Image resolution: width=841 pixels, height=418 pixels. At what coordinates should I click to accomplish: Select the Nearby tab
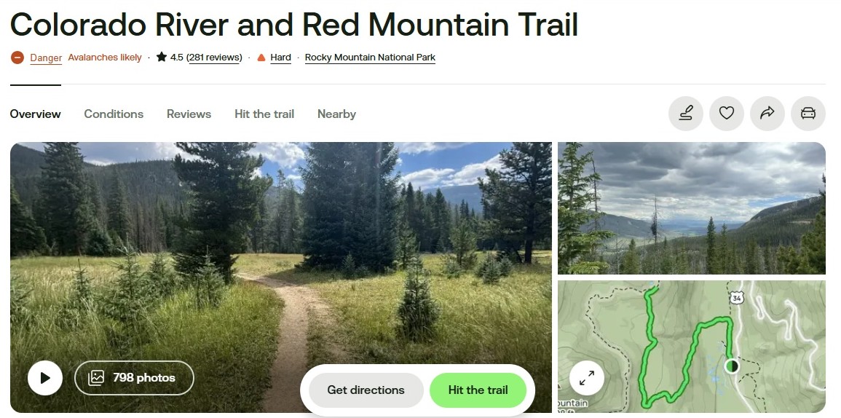[337, 114]
